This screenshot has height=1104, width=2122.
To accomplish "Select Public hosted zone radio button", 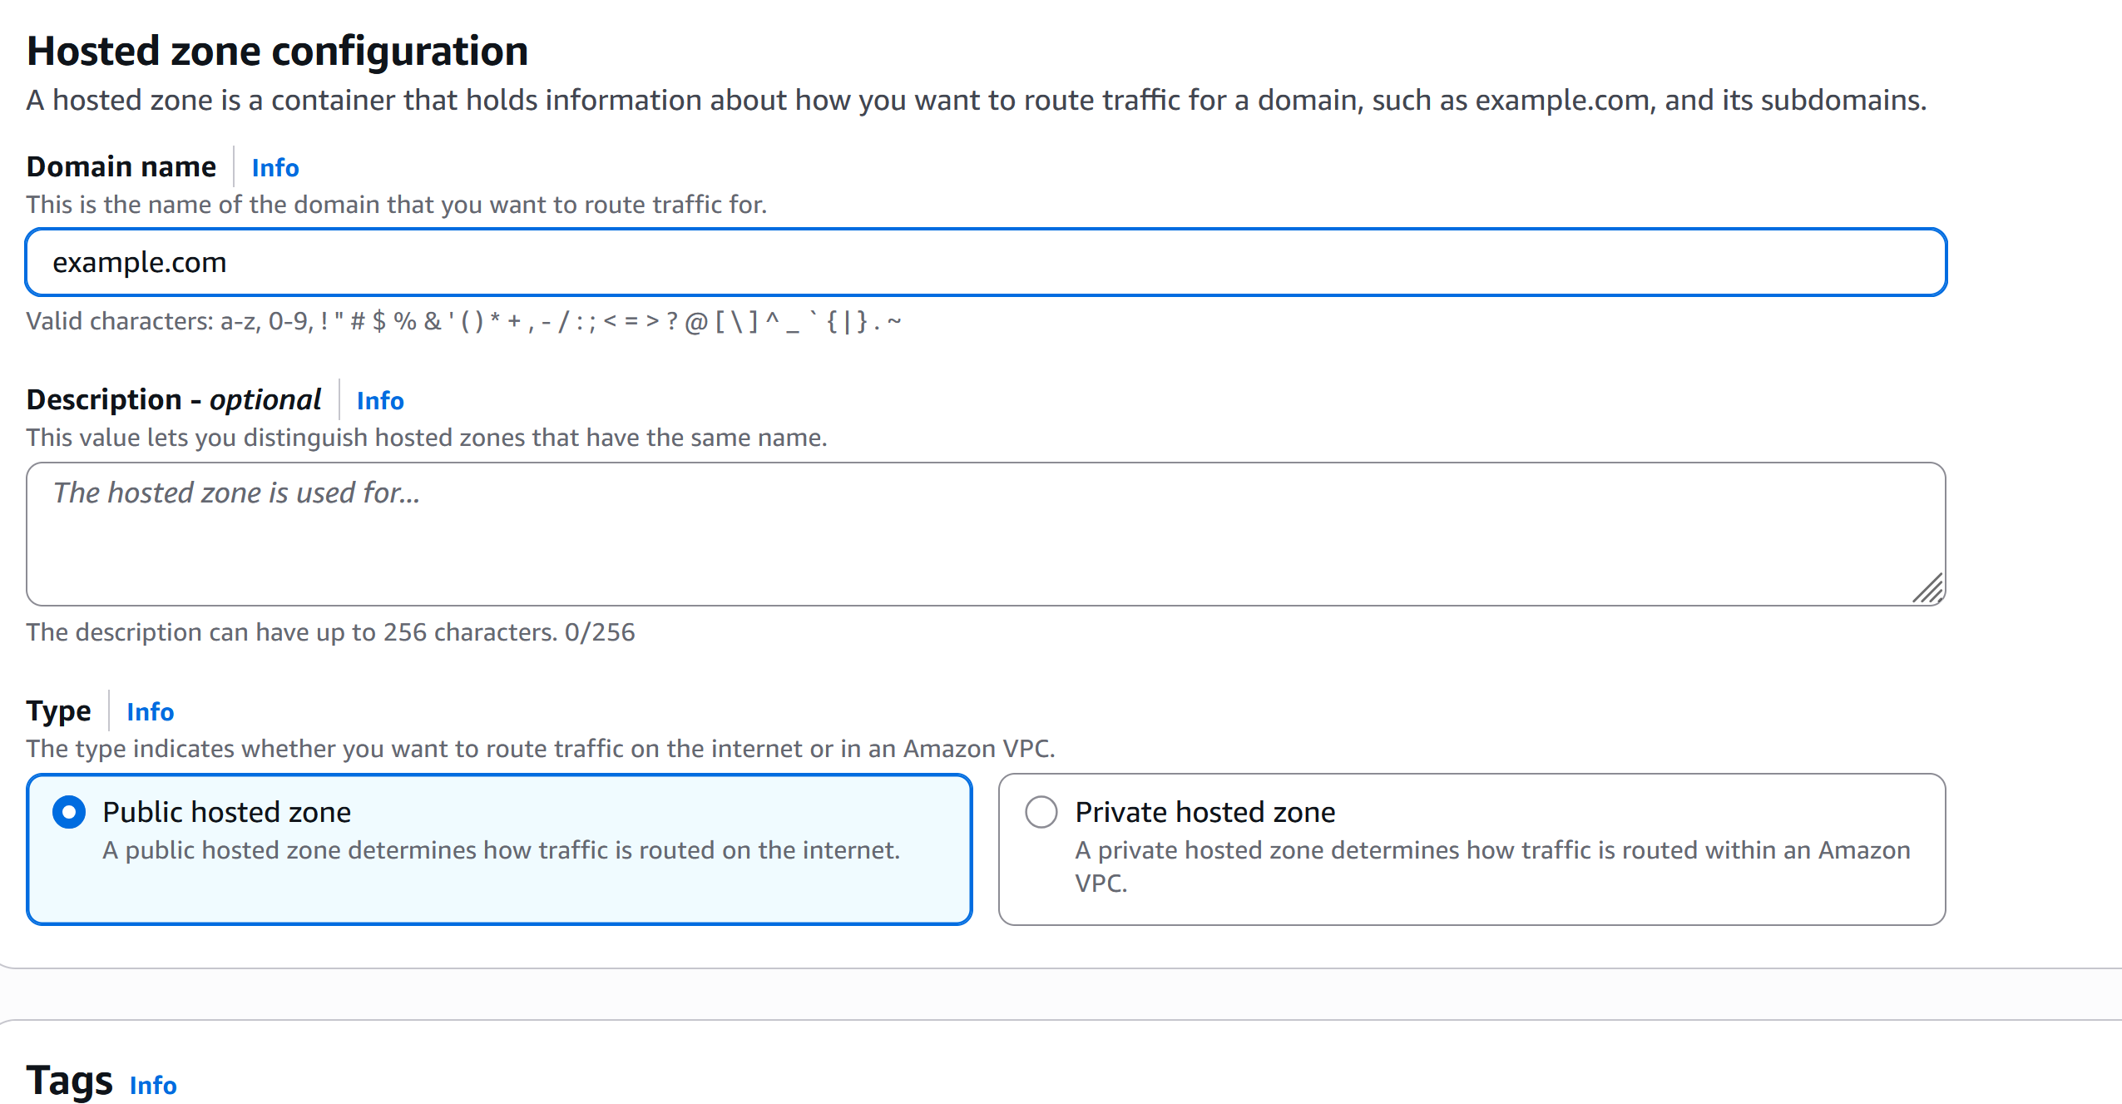I will [x=69, y=812].
